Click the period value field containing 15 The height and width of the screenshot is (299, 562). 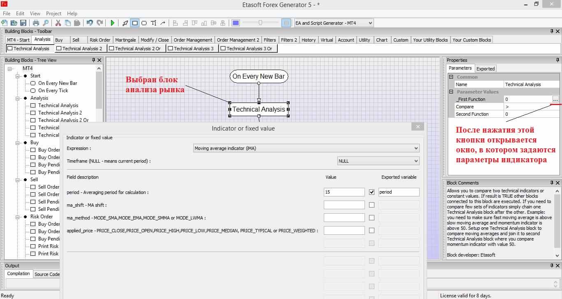pyautogui.click(x=344, y=192)
